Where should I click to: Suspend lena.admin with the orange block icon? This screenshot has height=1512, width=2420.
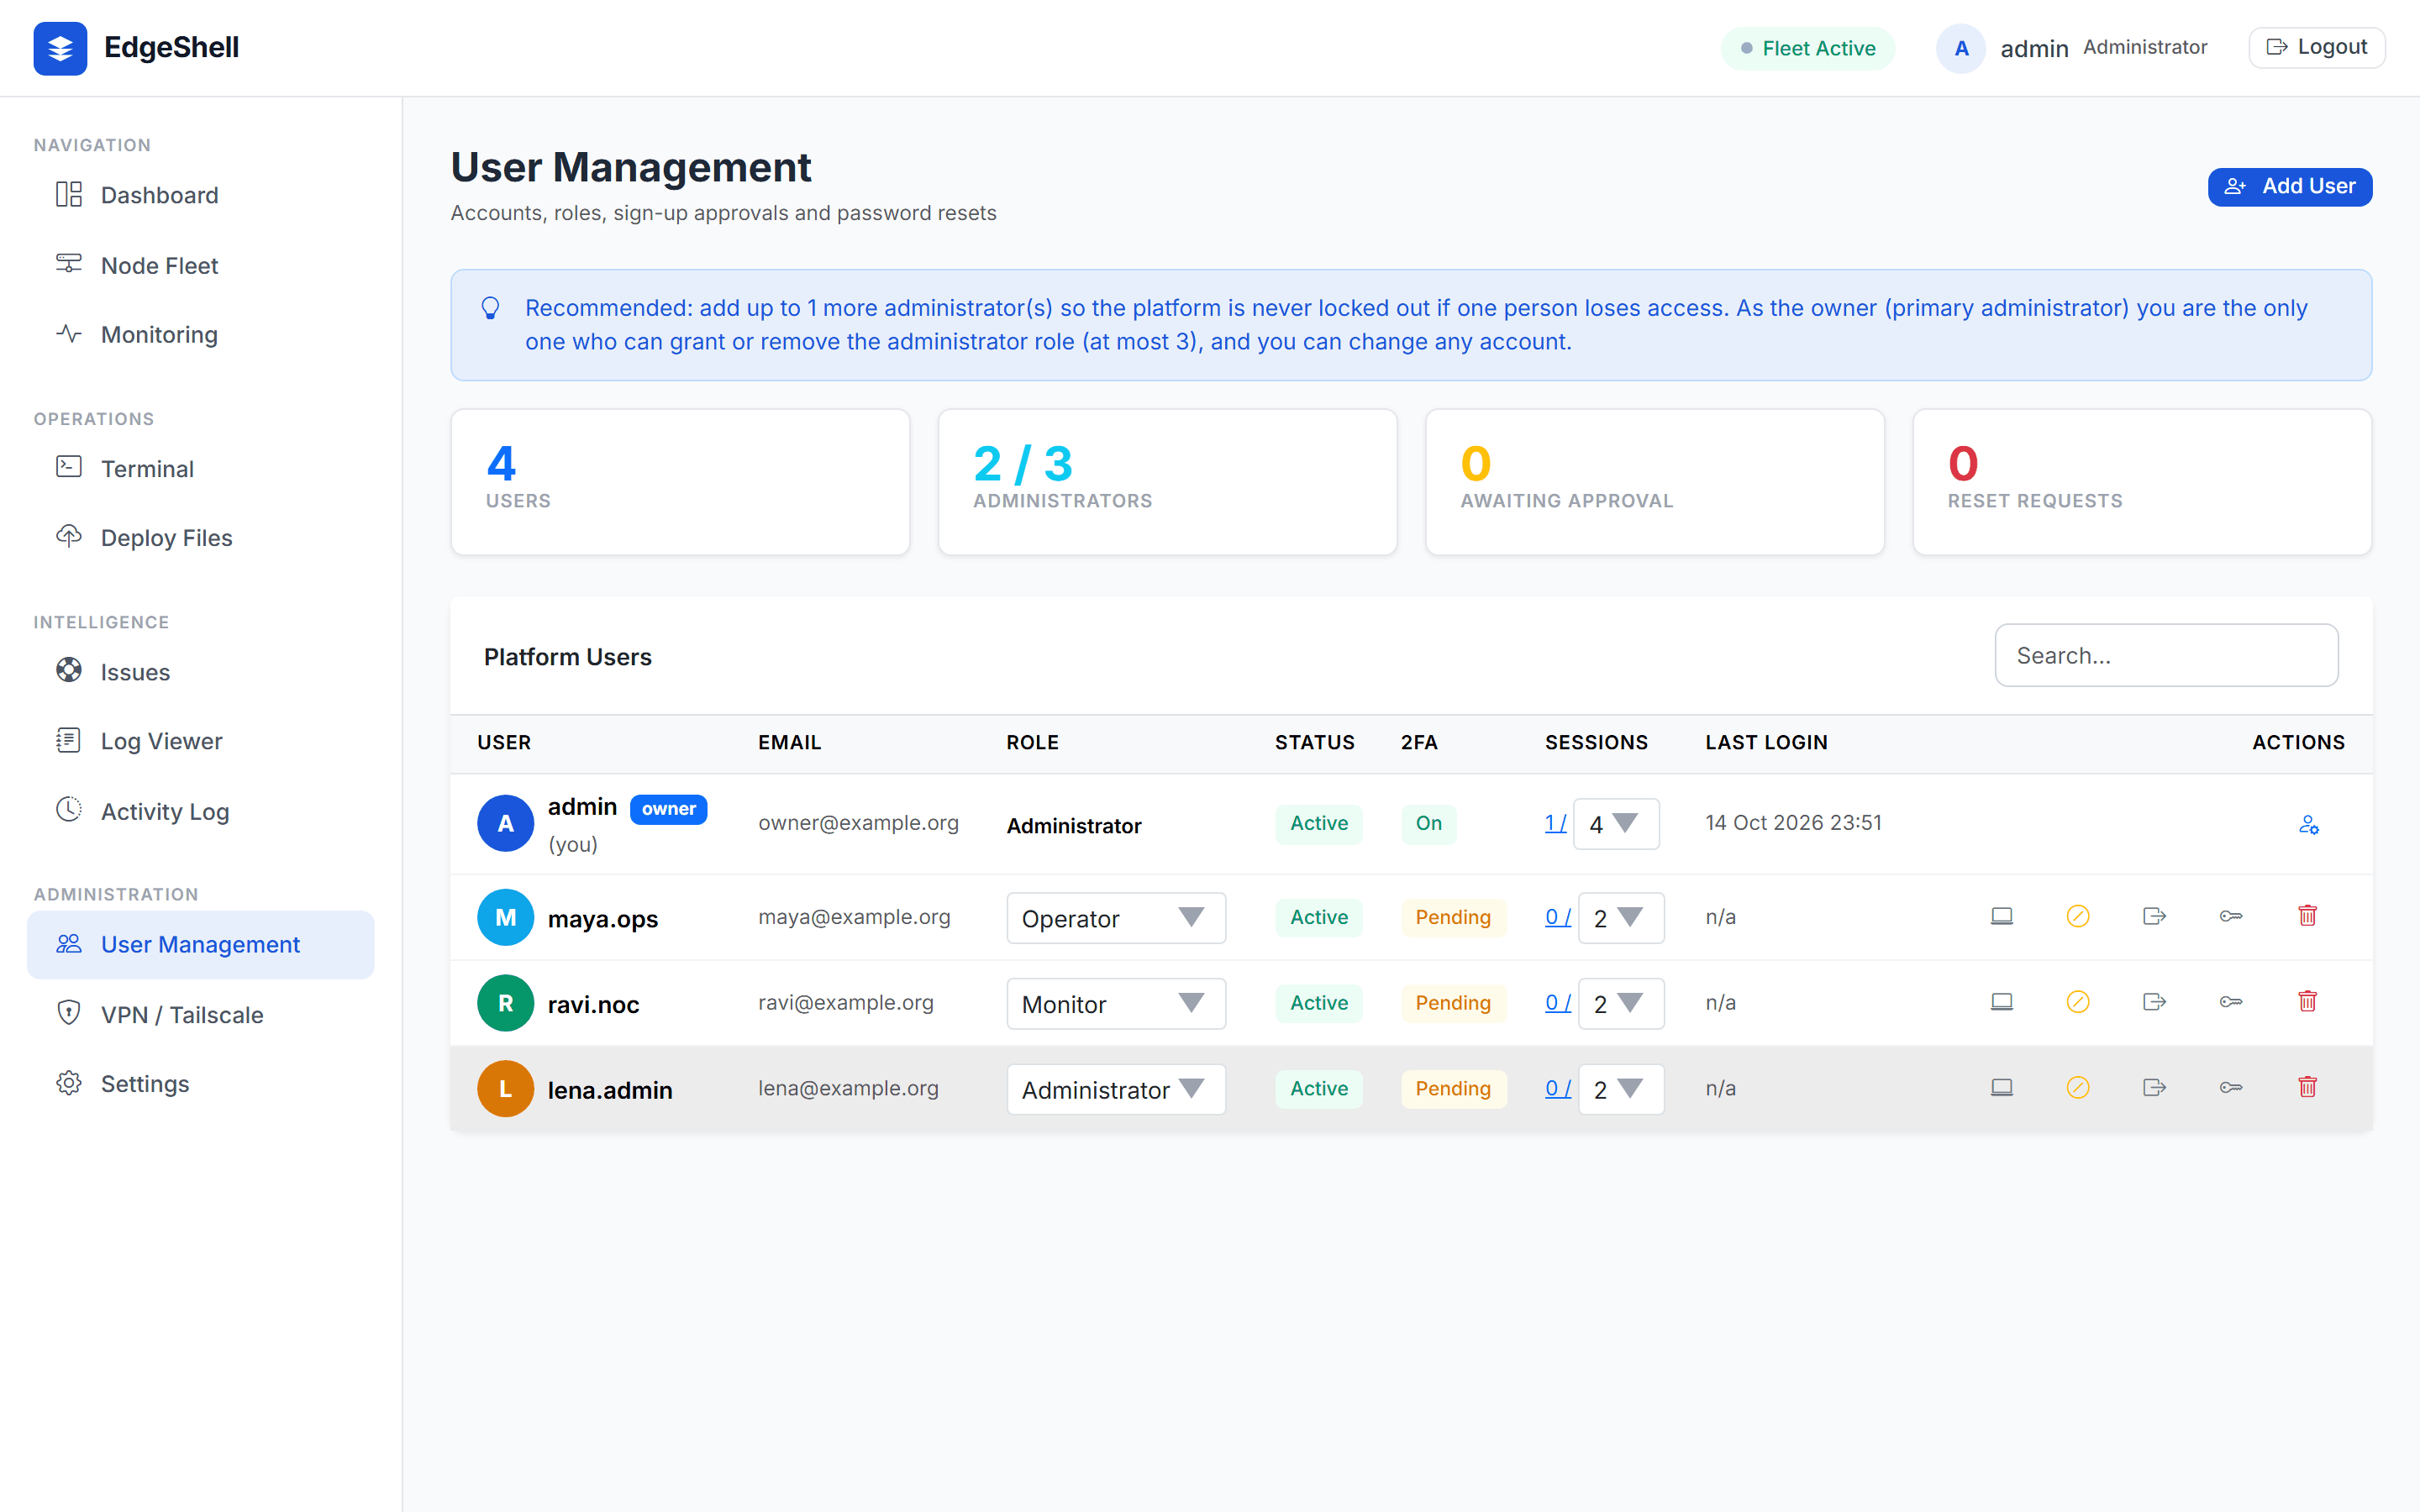2078,1088
